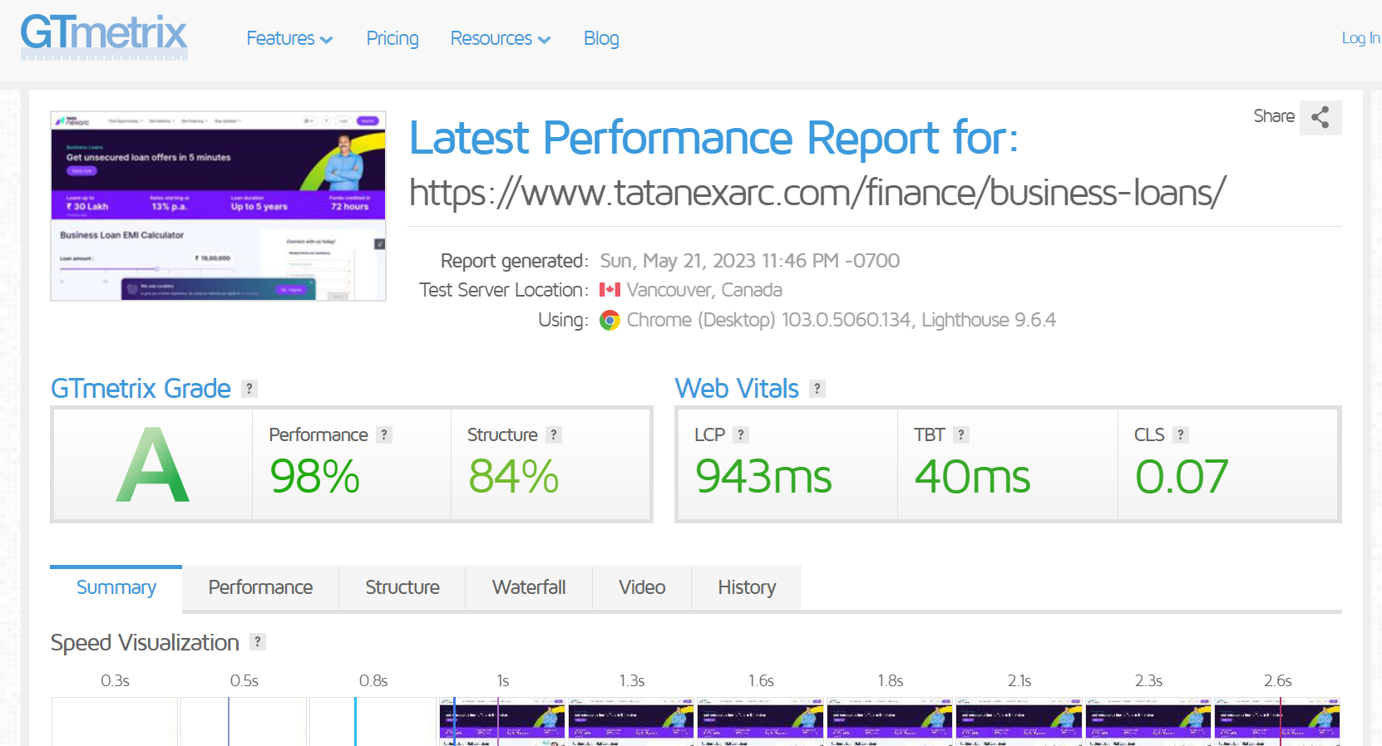Click the GTmetrix logo
This screenshot has width=1382, height=746.
pyautogui.click(x=104, y=37)
